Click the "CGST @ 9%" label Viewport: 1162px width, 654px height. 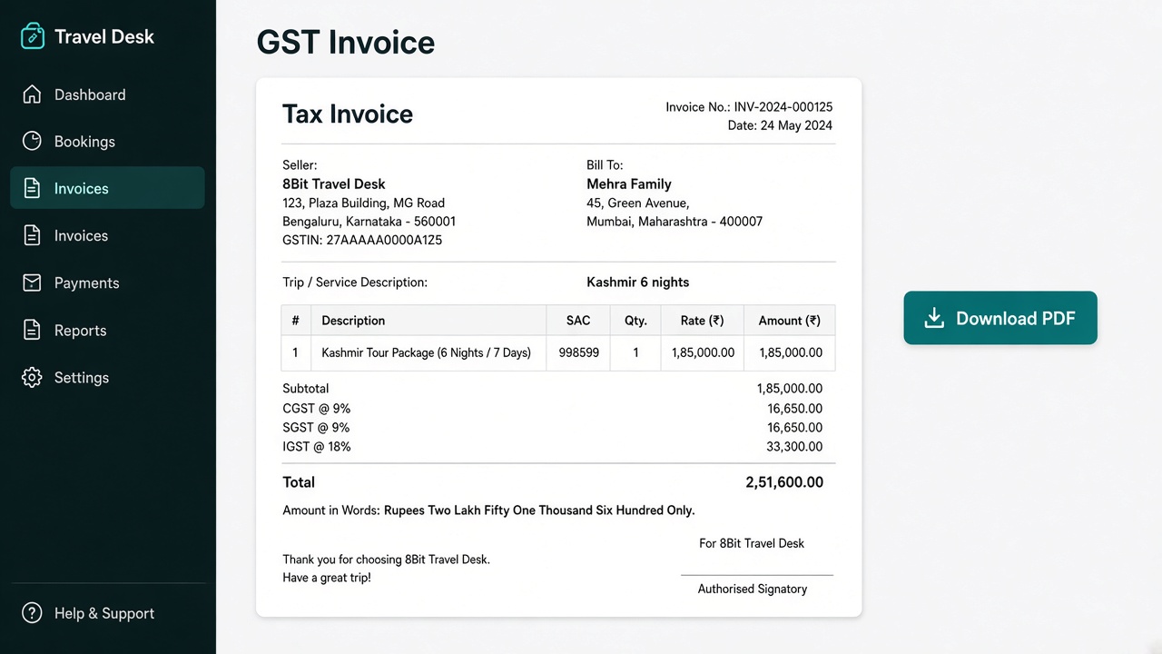point(317,409)
